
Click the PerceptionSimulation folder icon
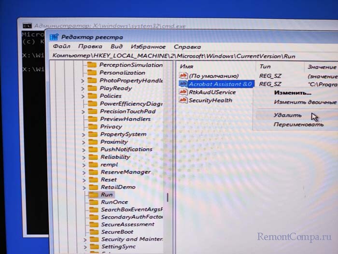[x=92, y=65]
